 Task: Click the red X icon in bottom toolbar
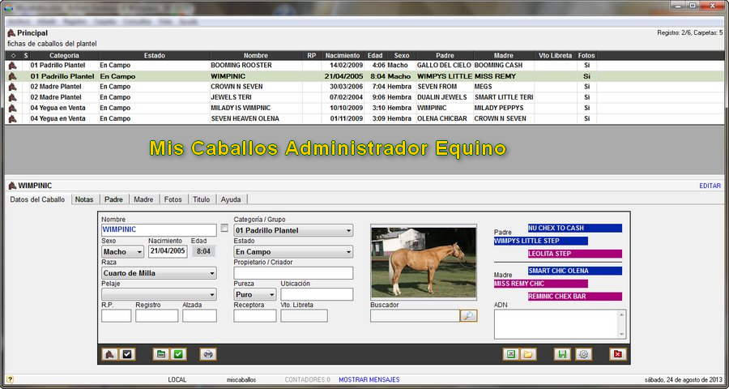(618, 355)
